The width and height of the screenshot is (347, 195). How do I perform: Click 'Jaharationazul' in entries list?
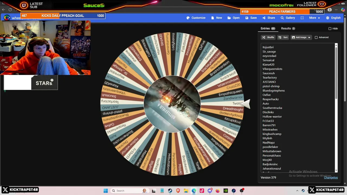[x=271, y=169]
